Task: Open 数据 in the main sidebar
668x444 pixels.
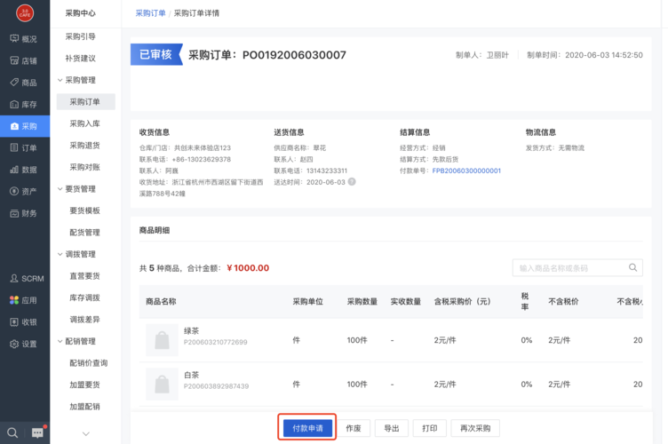Action: click(x=24, y=170)
